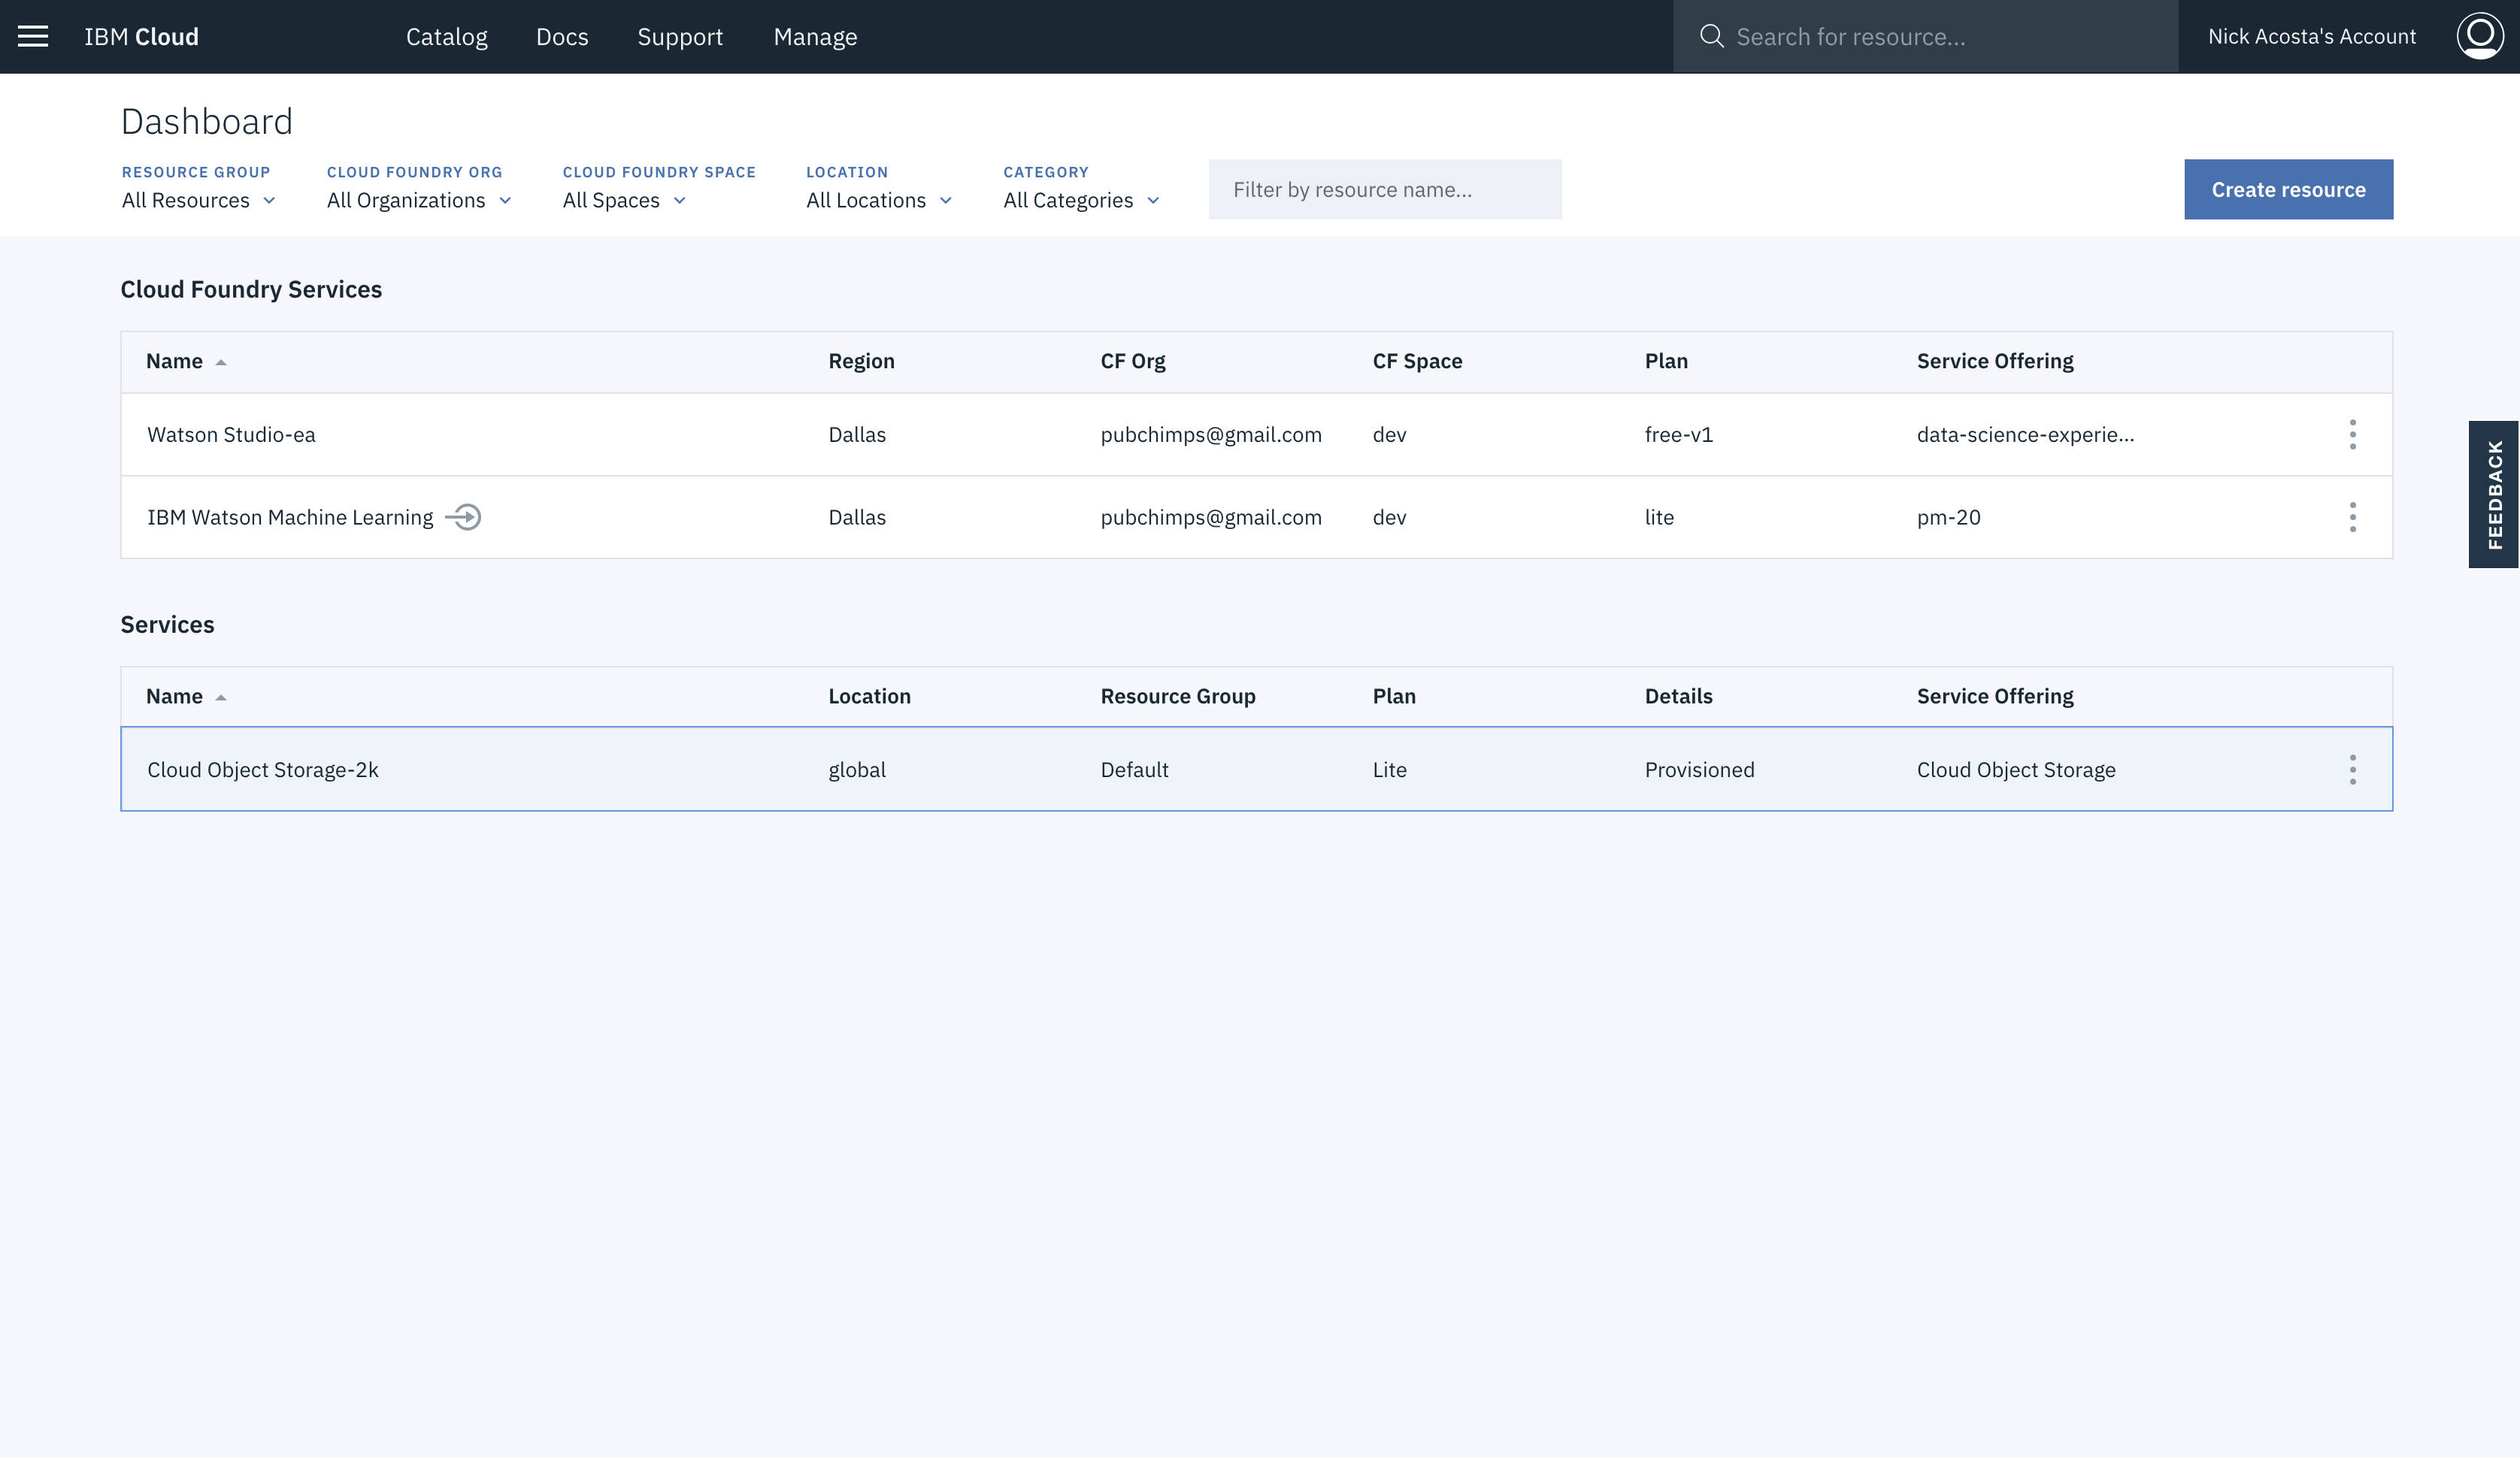Select the data-science-experie... offering cell

(x=2025, y=435)
